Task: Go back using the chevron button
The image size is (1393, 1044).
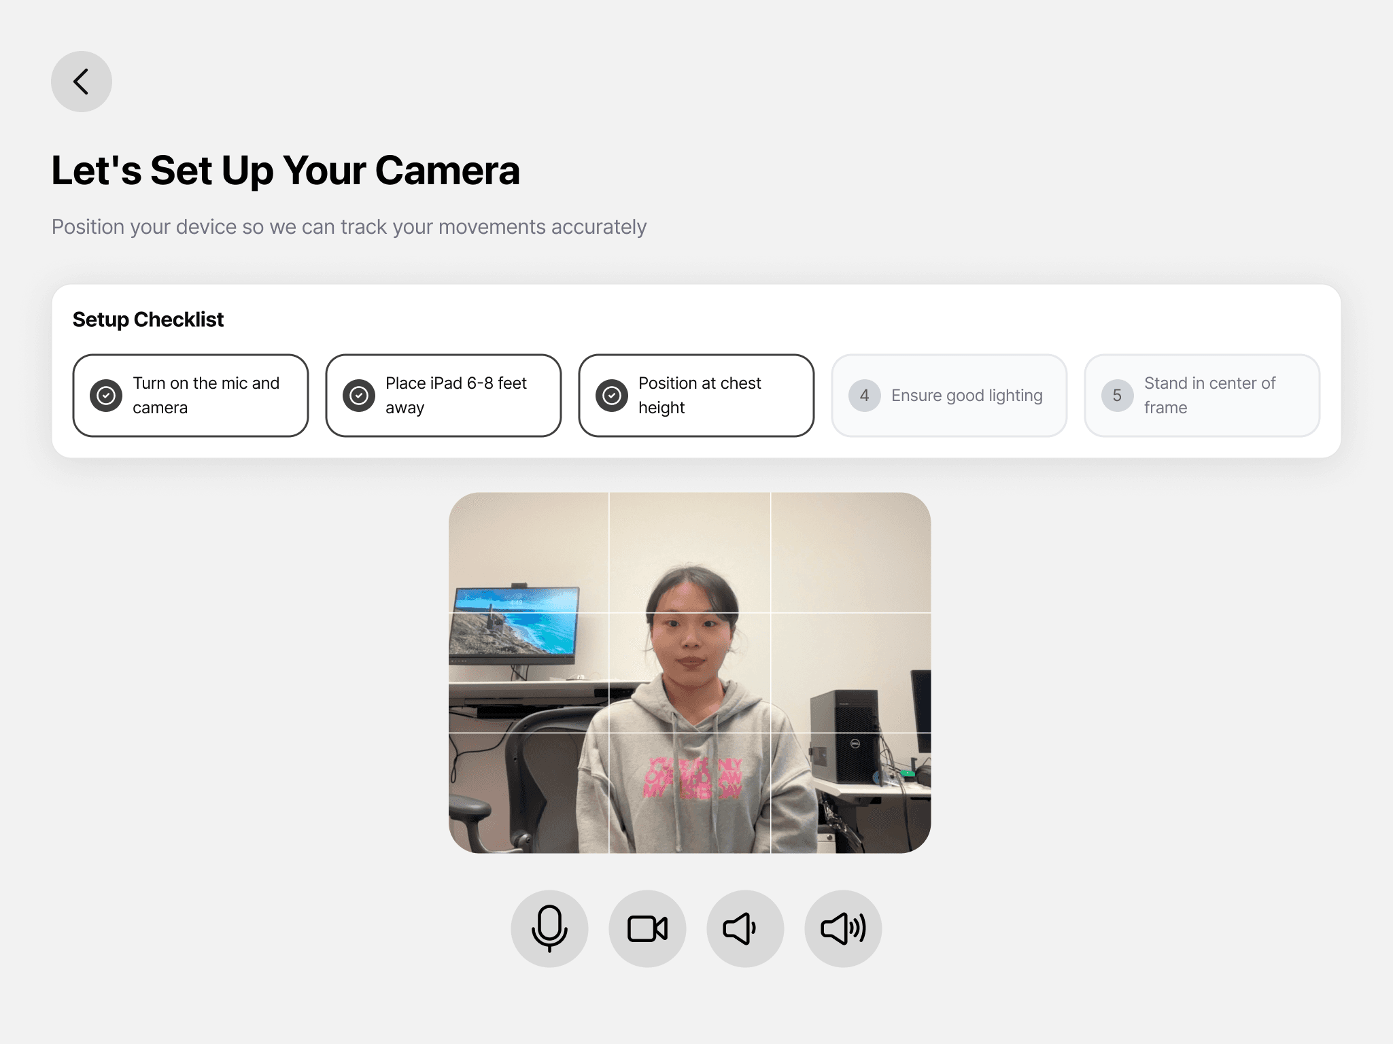Action: (82, 82)
